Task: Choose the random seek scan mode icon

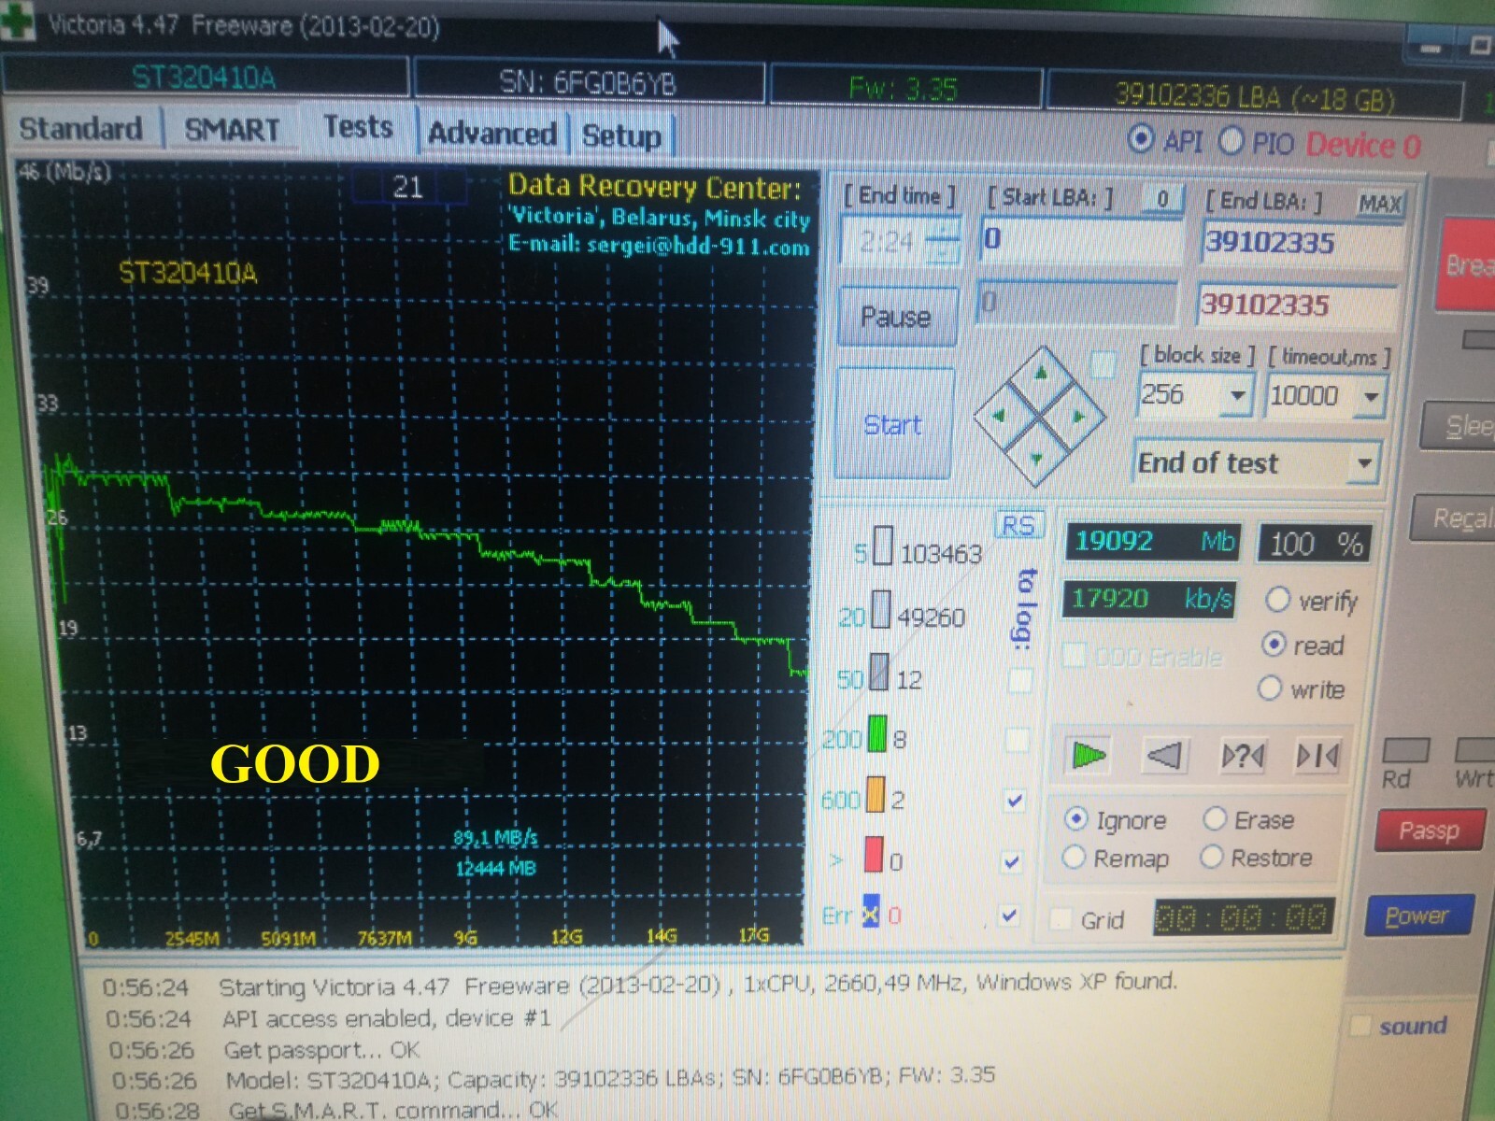Action: coord(1242,755)
